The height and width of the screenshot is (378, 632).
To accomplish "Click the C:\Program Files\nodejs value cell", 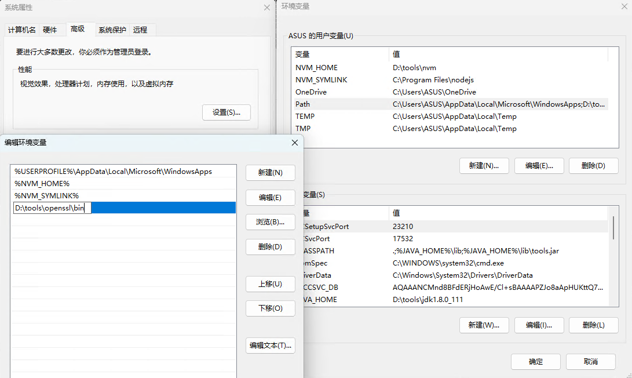I will [433, 80].
